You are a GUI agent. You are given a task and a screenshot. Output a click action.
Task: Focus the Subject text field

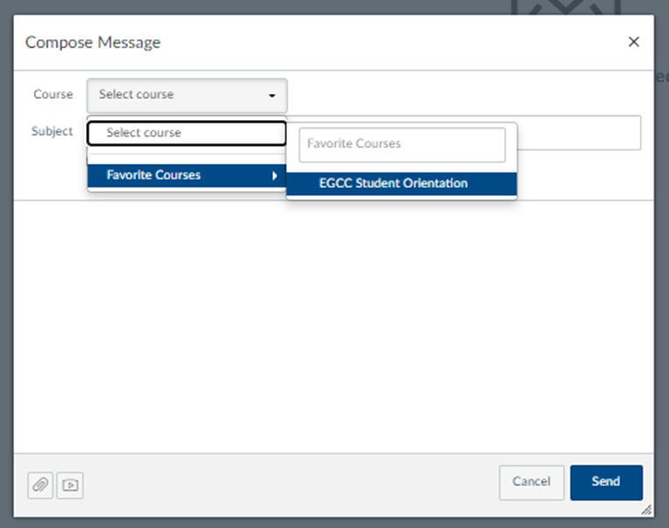point(579,133)
